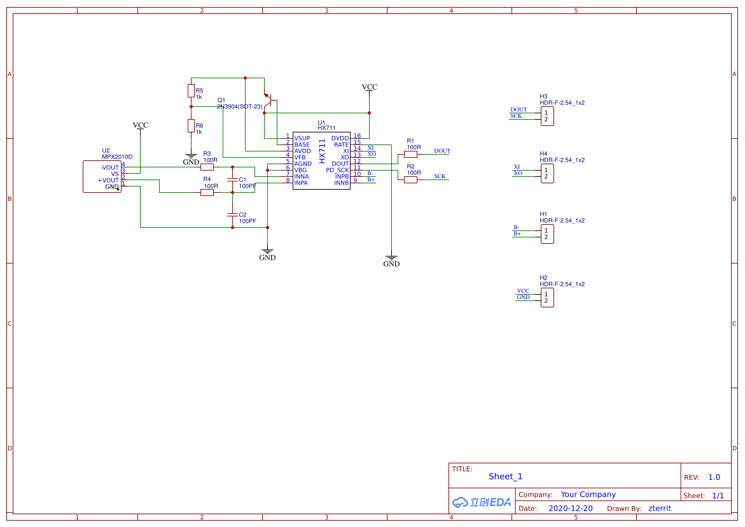745x527 pixels.
Task: Select the H2 header connector symbol
Action: point(547,297)
